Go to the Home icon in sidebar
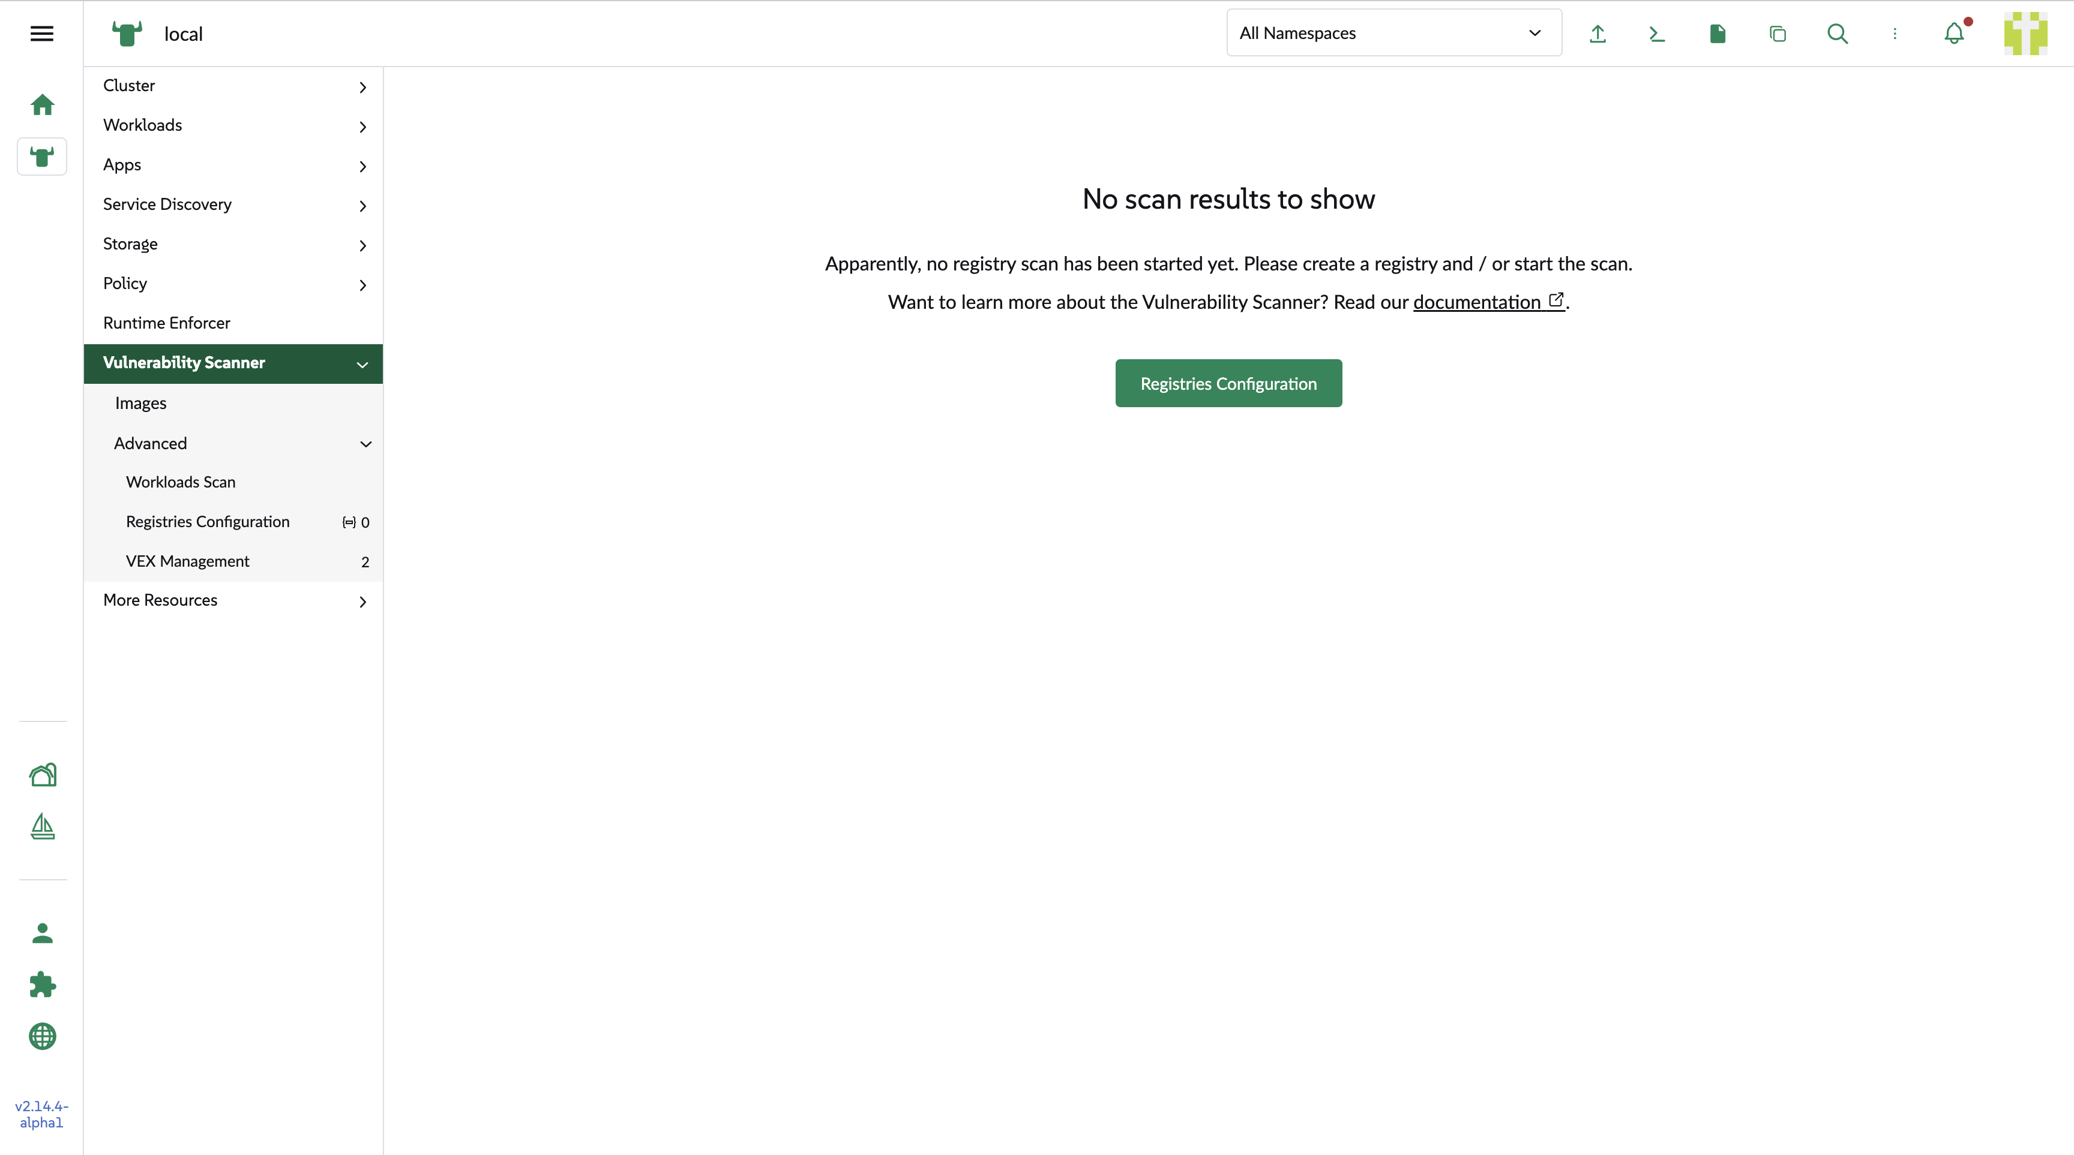Image resolution: width=2074 pixels, height=1155 pixels. pyautogui.click(x=42, y=104)
